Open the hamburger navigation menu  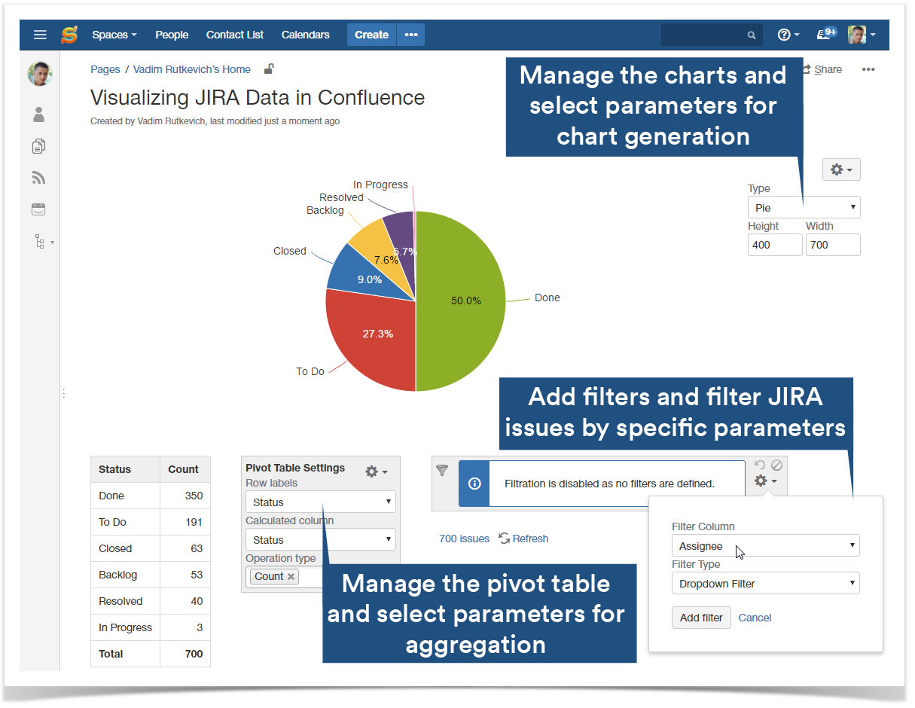[40, 35]
